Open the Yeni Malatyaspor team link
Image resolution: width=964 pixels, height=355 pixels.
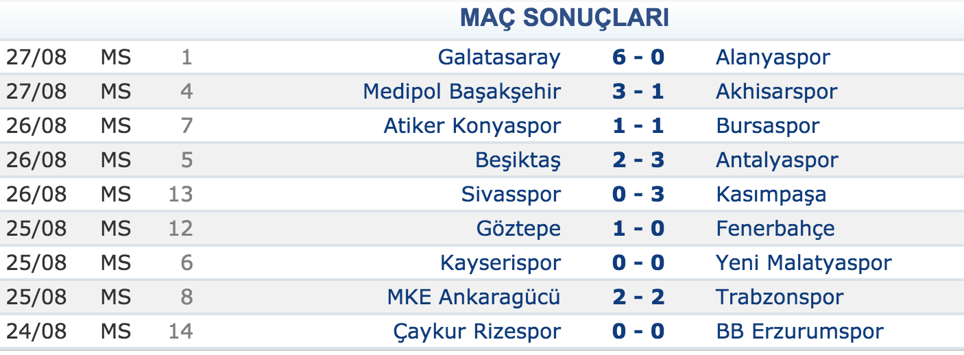(804, 263)
